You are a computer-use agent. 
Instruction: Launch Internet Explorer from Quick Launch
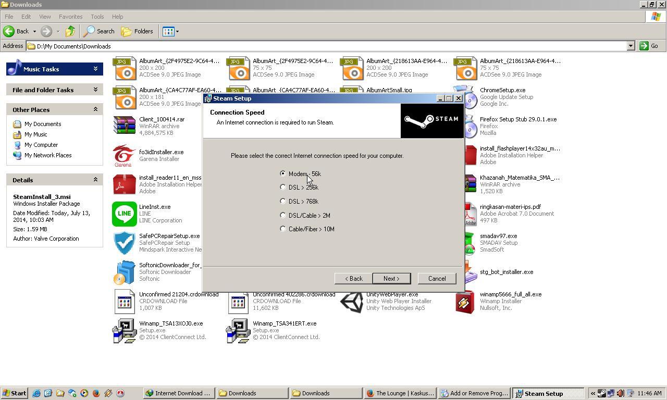(36, 393)
